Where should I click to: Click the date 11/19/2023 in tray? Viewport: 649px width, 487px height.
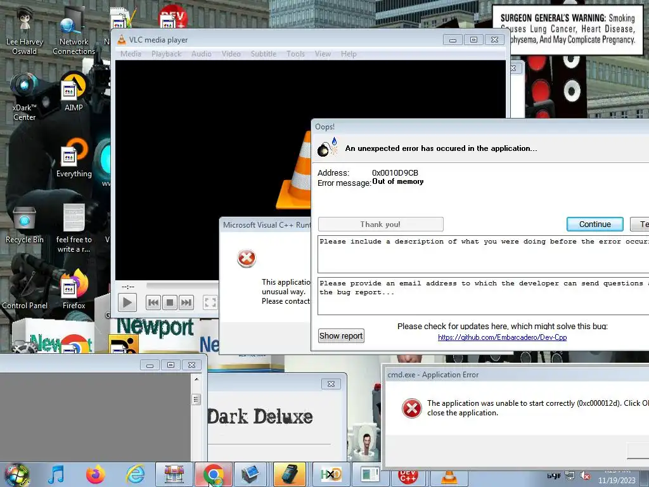(x=616, y=481)
